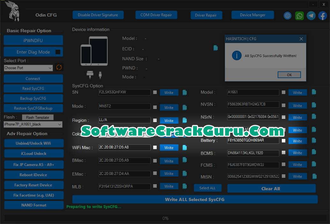The height and width of the screenshot is (224, 330).
Task: Check the WiFi Mac checkbox
Action: 155,147
